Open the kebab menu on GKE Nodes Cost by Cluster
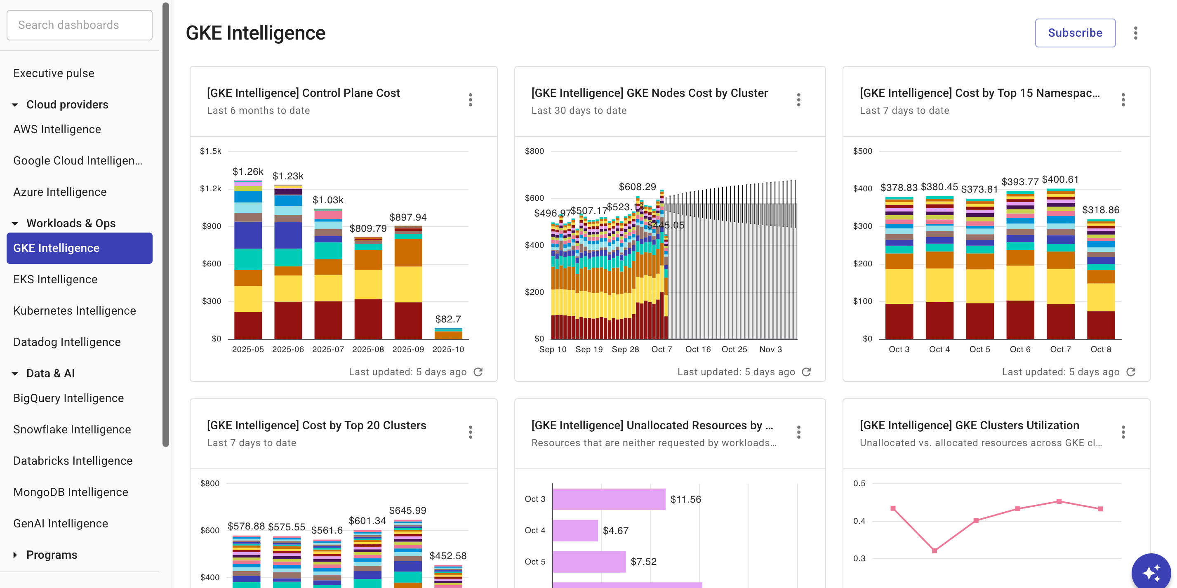 click(x=798, y=100)
